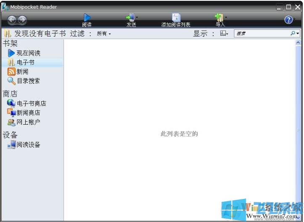
Task: Open the 显示 view mode dropdown
Action: coord(224,34)
